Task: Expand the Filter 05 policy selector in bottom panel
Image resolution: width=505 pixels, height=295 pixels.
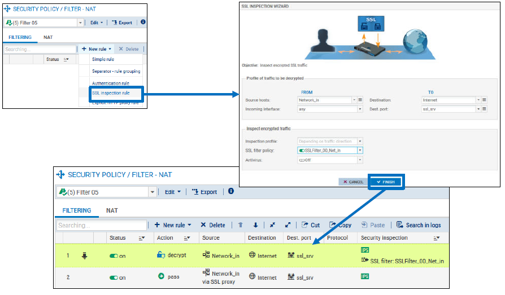Action: coord(153,192)
